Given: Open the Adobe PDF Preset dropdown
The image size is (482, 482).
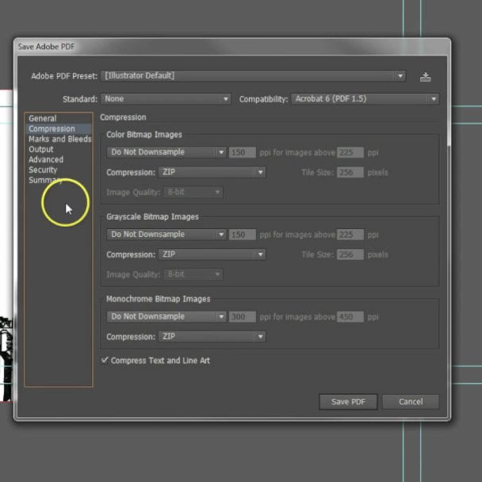Looking at the screenshot, I should [x=254, y=76].
